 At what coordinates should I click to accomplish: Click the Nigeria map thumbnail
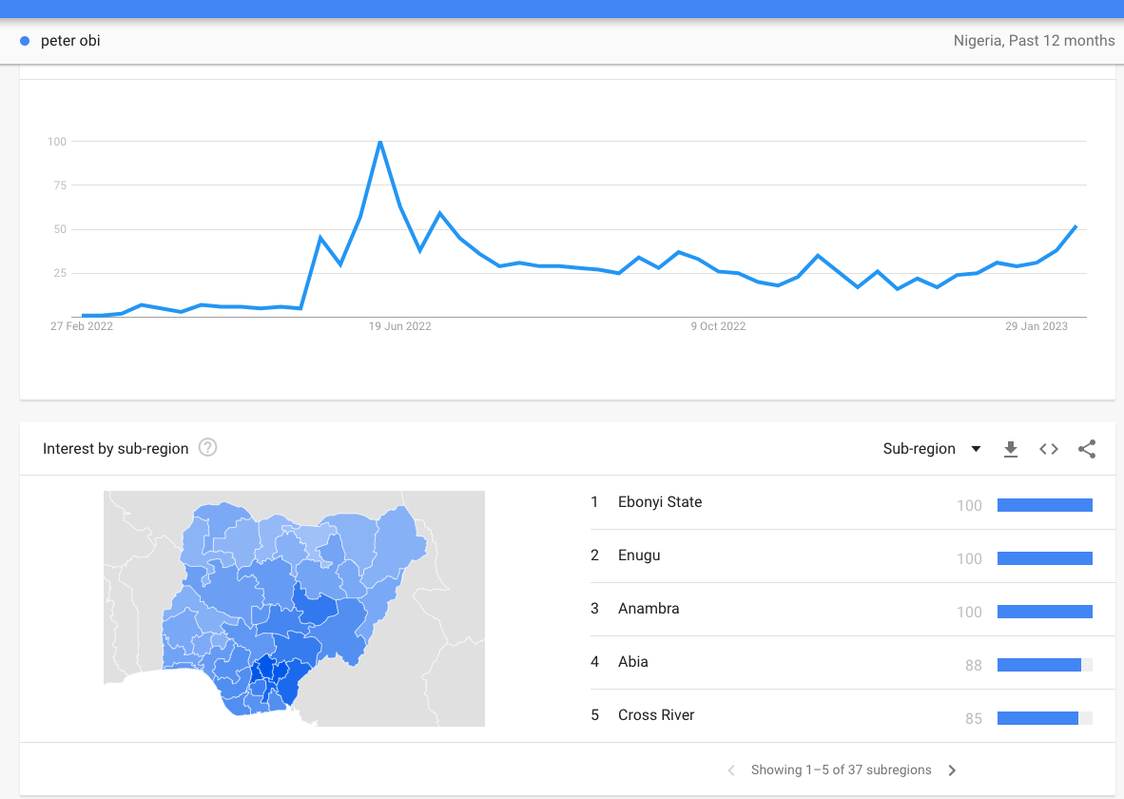[x=294, y=608]
